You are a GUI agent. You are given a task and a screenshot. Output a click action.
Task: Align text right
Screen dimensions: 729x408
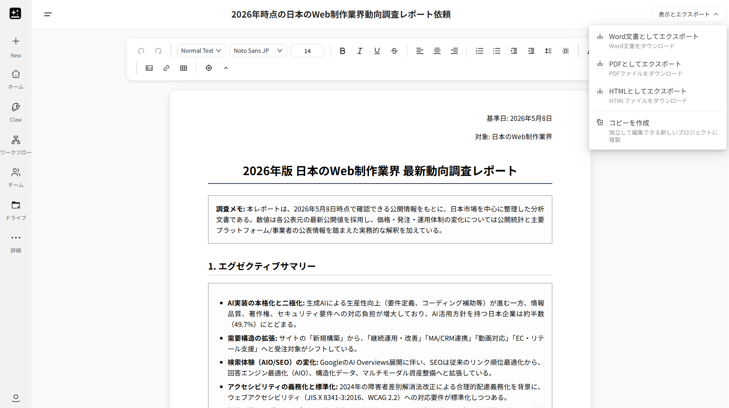pyautogui.click(x=454, y=51)
